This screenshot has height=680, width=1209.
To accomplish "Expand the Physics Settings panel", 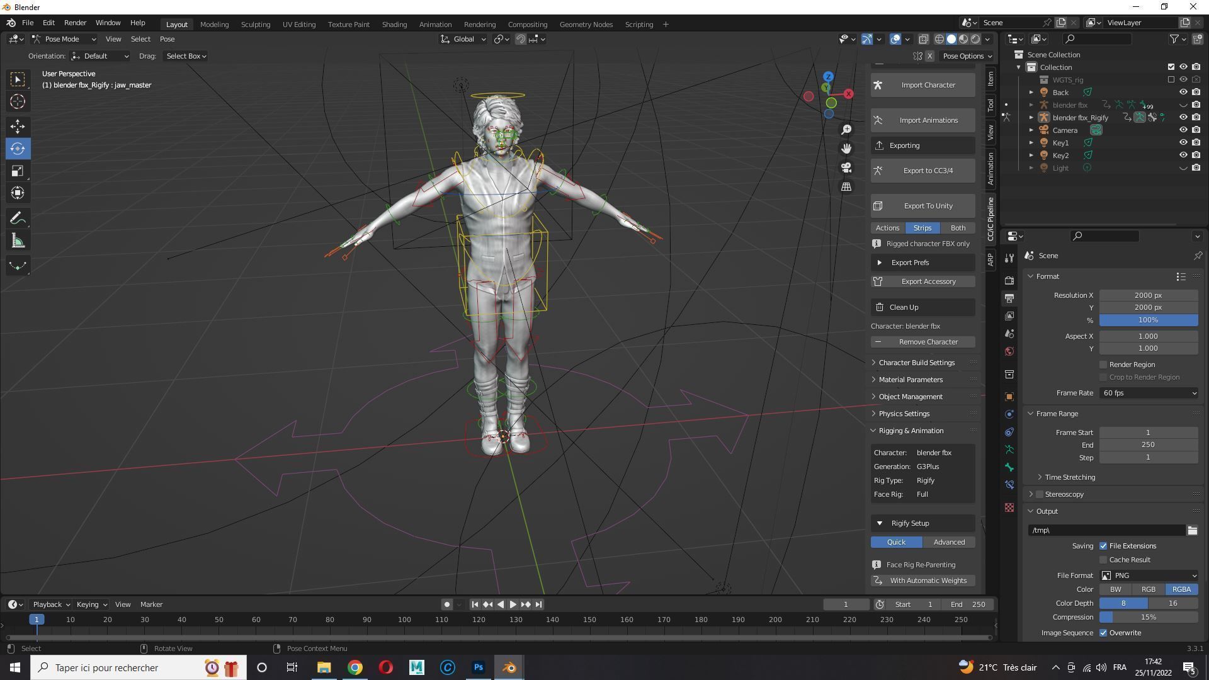I will tap(904, 414).
